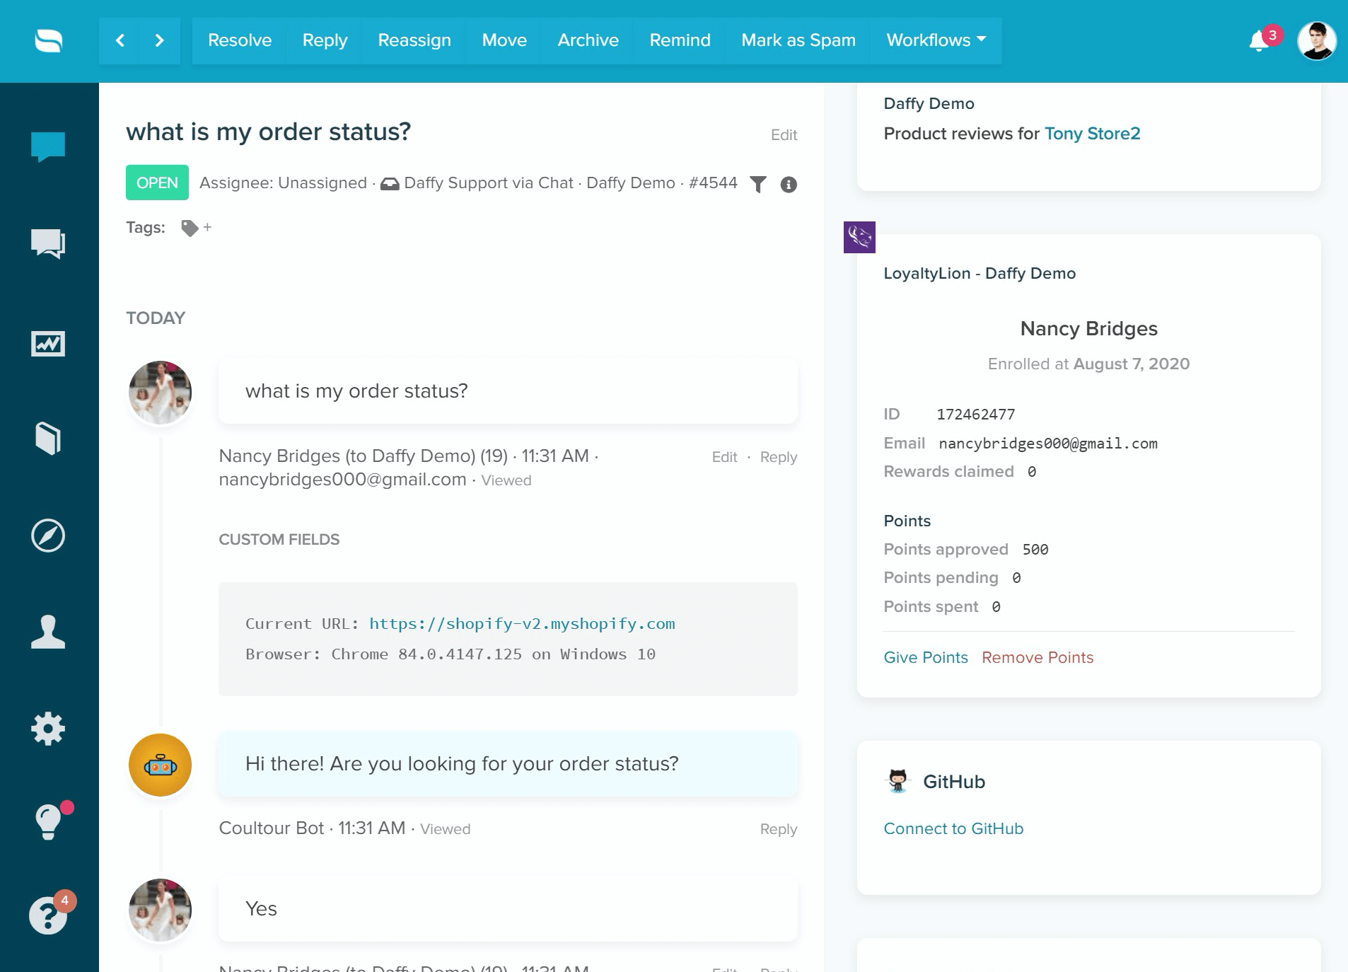Go to previous conversation arrow
The width and height of the screenshot is (1348, 972).
[x=120, y=40]
